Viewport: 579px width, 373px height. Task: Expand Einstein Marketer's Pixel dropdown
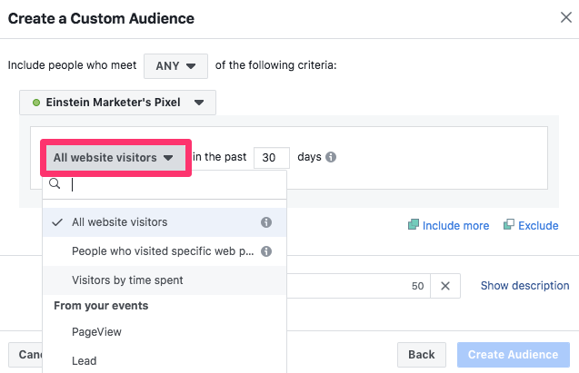point(118,103)
